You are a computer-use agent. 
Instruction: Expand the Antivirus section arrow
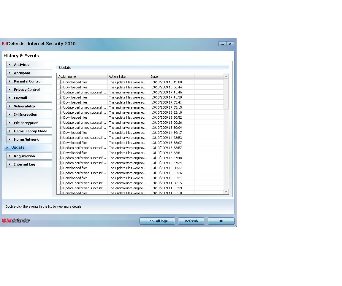coord(9,64)
